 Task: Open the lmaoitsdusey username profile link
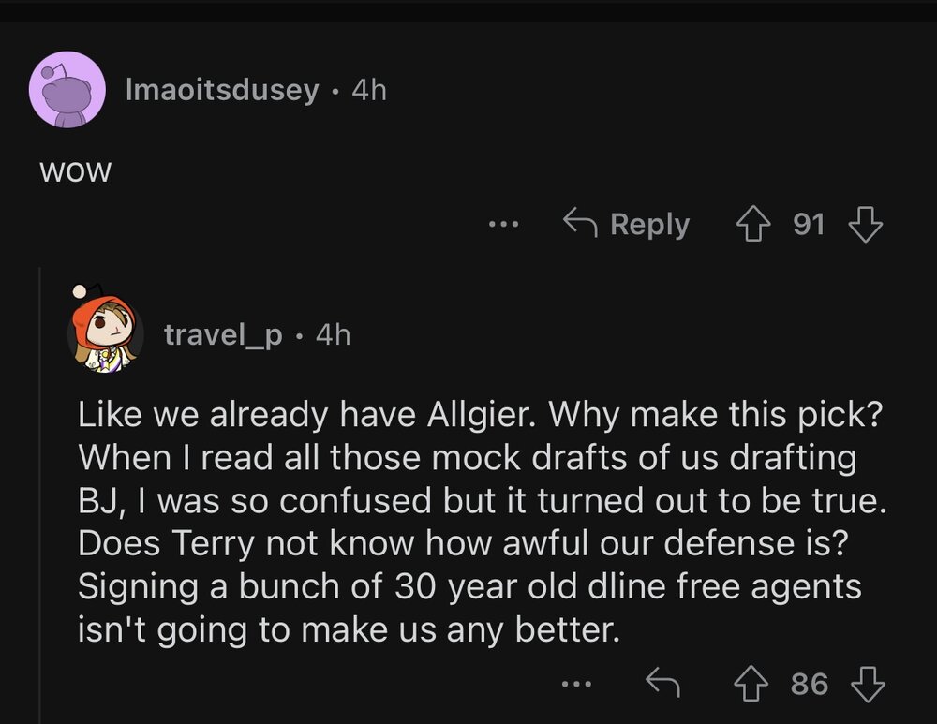(x=221, y=91)
